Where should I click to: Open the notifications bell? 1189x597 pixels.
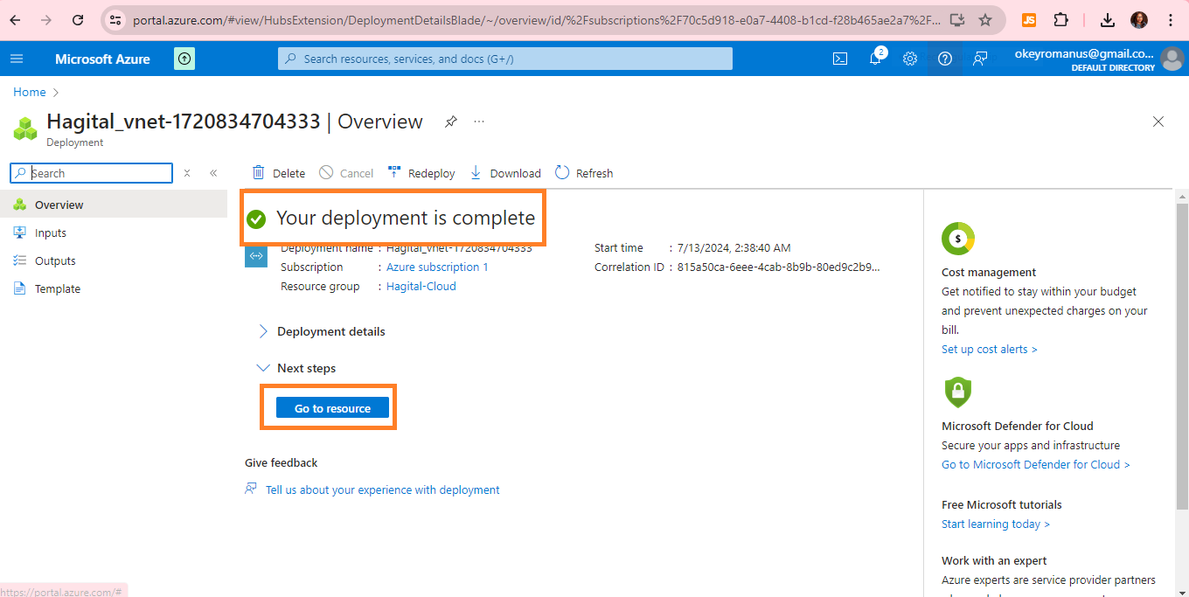875,59
